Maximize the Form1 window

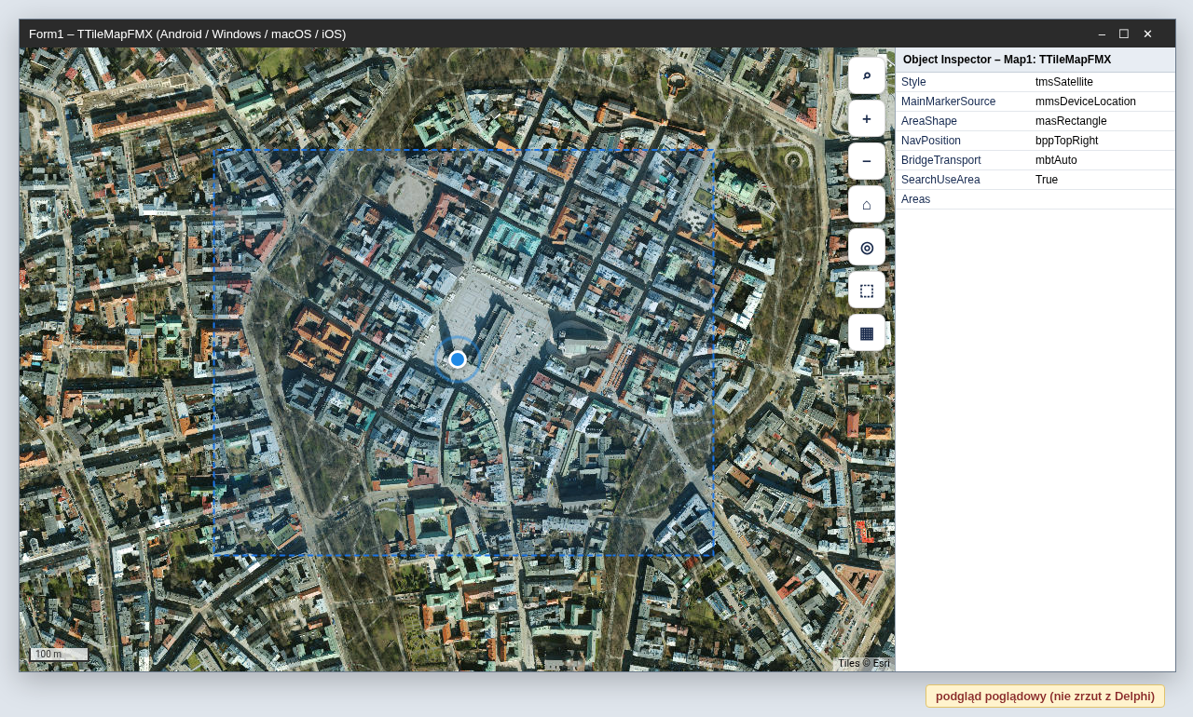(1124, 34)
